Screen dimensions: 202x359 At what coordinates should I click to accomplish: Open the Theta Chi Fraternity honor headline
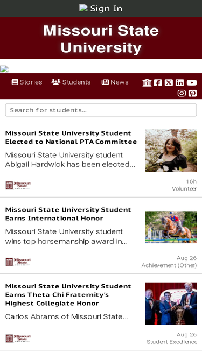[x=68, y=294]
